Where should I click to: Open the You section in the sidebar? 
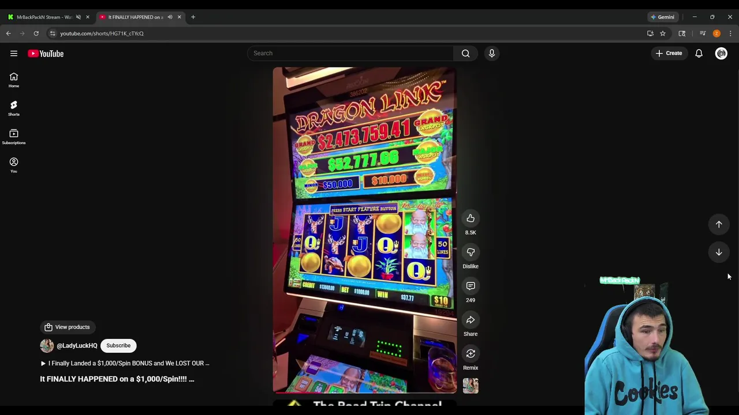14,165
